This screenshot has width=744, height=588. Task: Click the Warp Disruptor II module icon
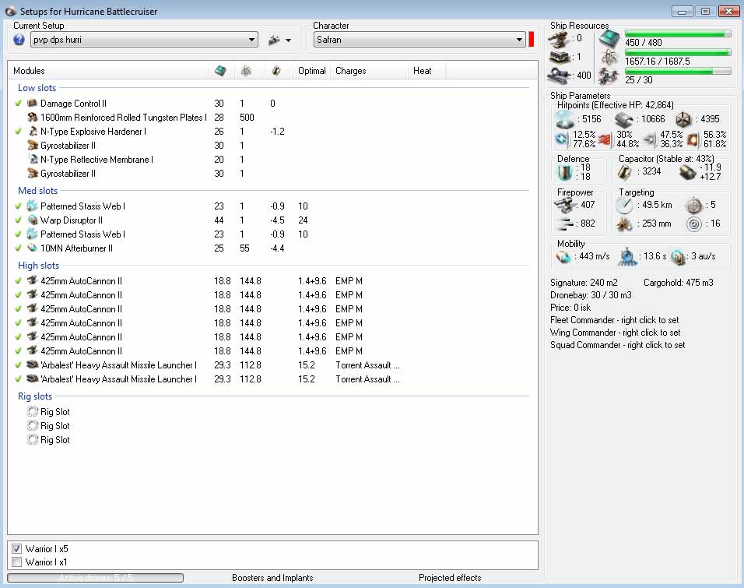point(32,220)
